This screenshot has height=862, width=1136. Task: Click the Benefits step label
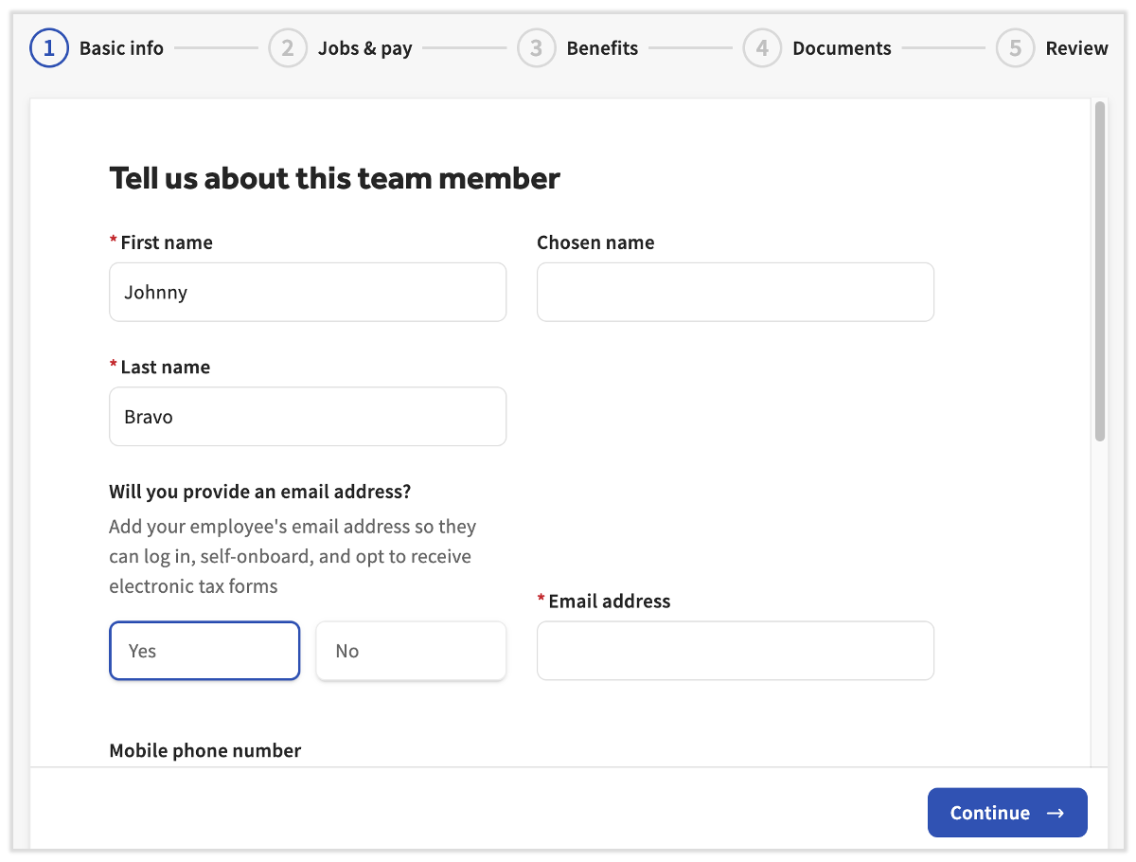(602, 48)
